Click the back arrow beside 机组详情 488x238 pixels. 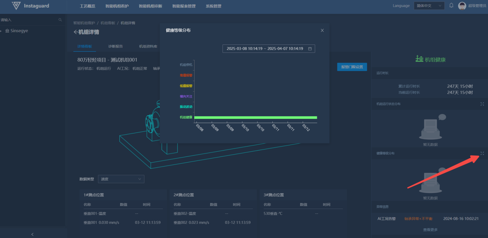click(76, 32)
